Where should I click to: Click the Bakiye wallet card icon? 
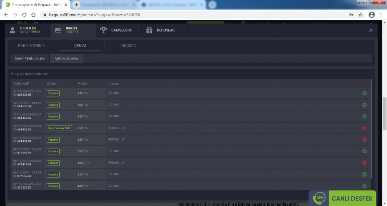point(58,30)
